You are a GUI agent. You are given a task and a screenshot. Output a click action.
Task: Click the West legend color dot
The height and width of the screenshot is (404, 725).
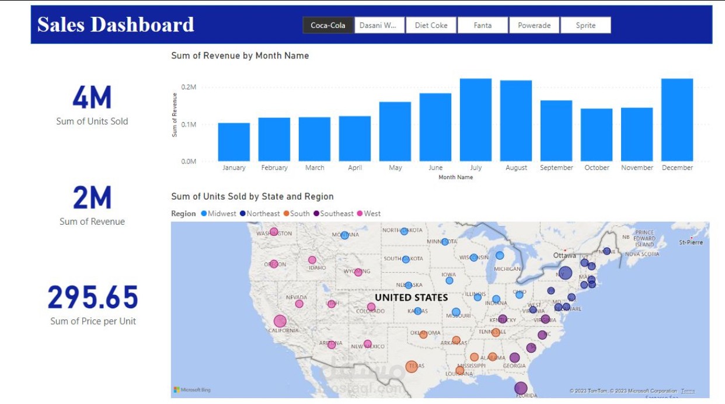coord(360,214)
